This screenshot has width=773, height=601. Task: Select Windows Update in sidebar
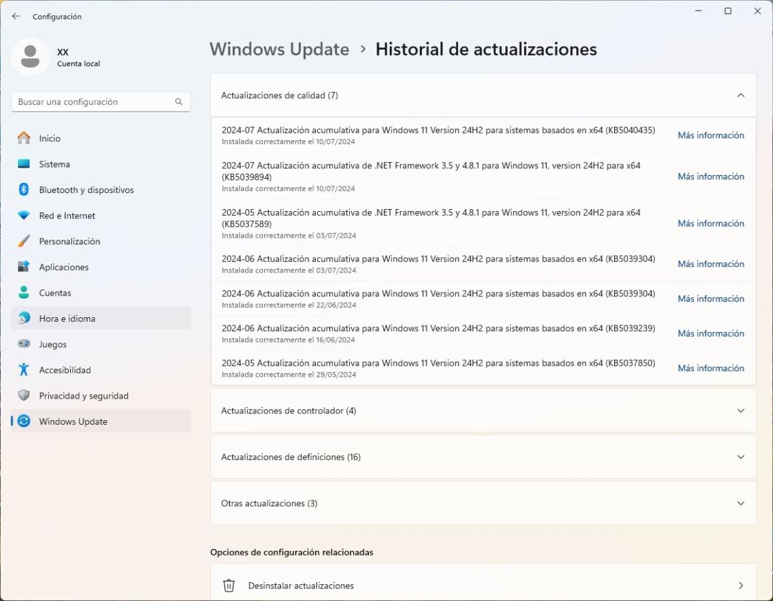click(x=101, y=421)
